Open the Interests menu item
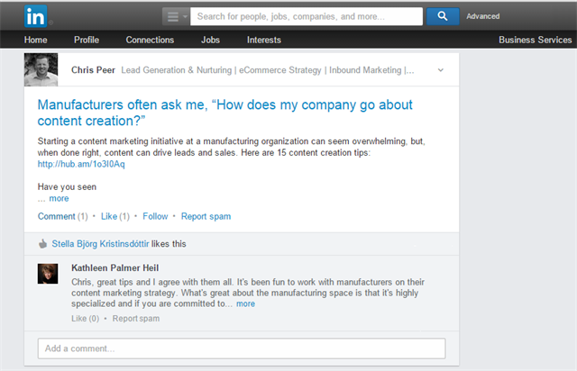This screenshot has width=577, height=371. click(264, 40)
